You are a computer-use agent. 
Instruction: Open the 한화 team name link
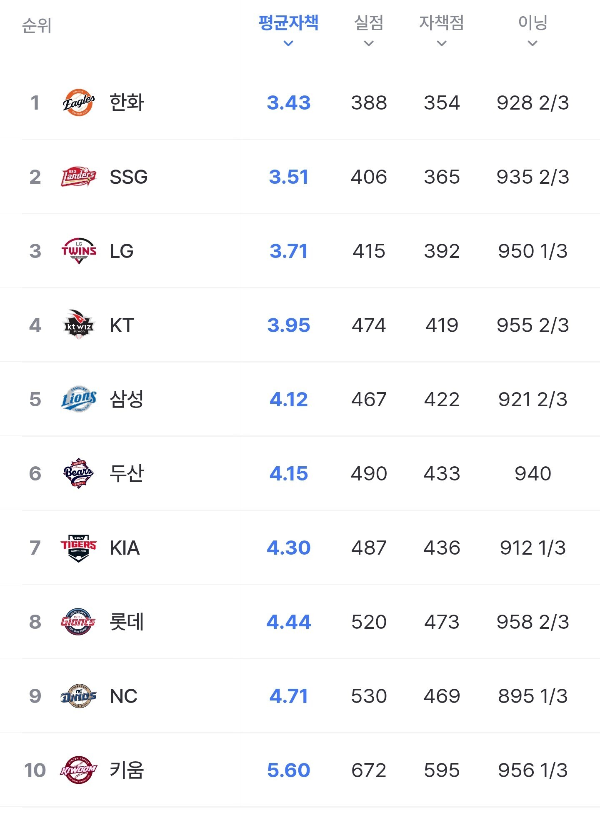coord(127,103)
